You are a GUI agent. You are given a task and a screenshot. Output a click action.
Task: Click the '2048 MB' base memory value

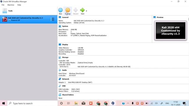(74, 29)
